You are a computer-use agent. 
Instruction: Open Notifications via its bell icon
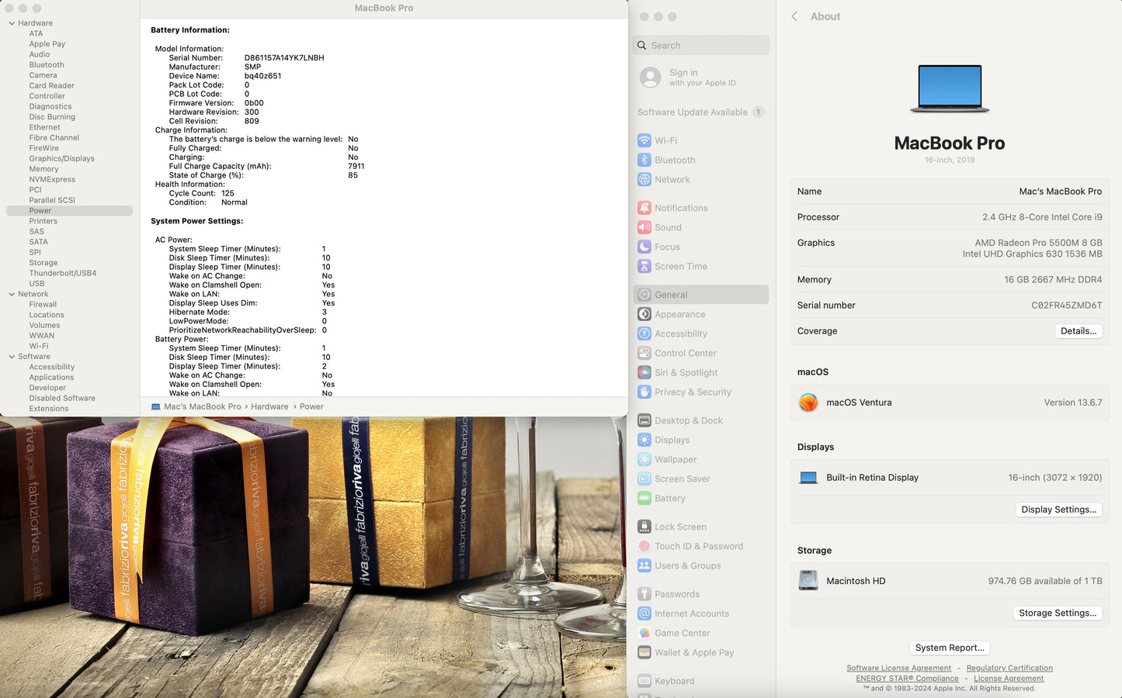644,208
